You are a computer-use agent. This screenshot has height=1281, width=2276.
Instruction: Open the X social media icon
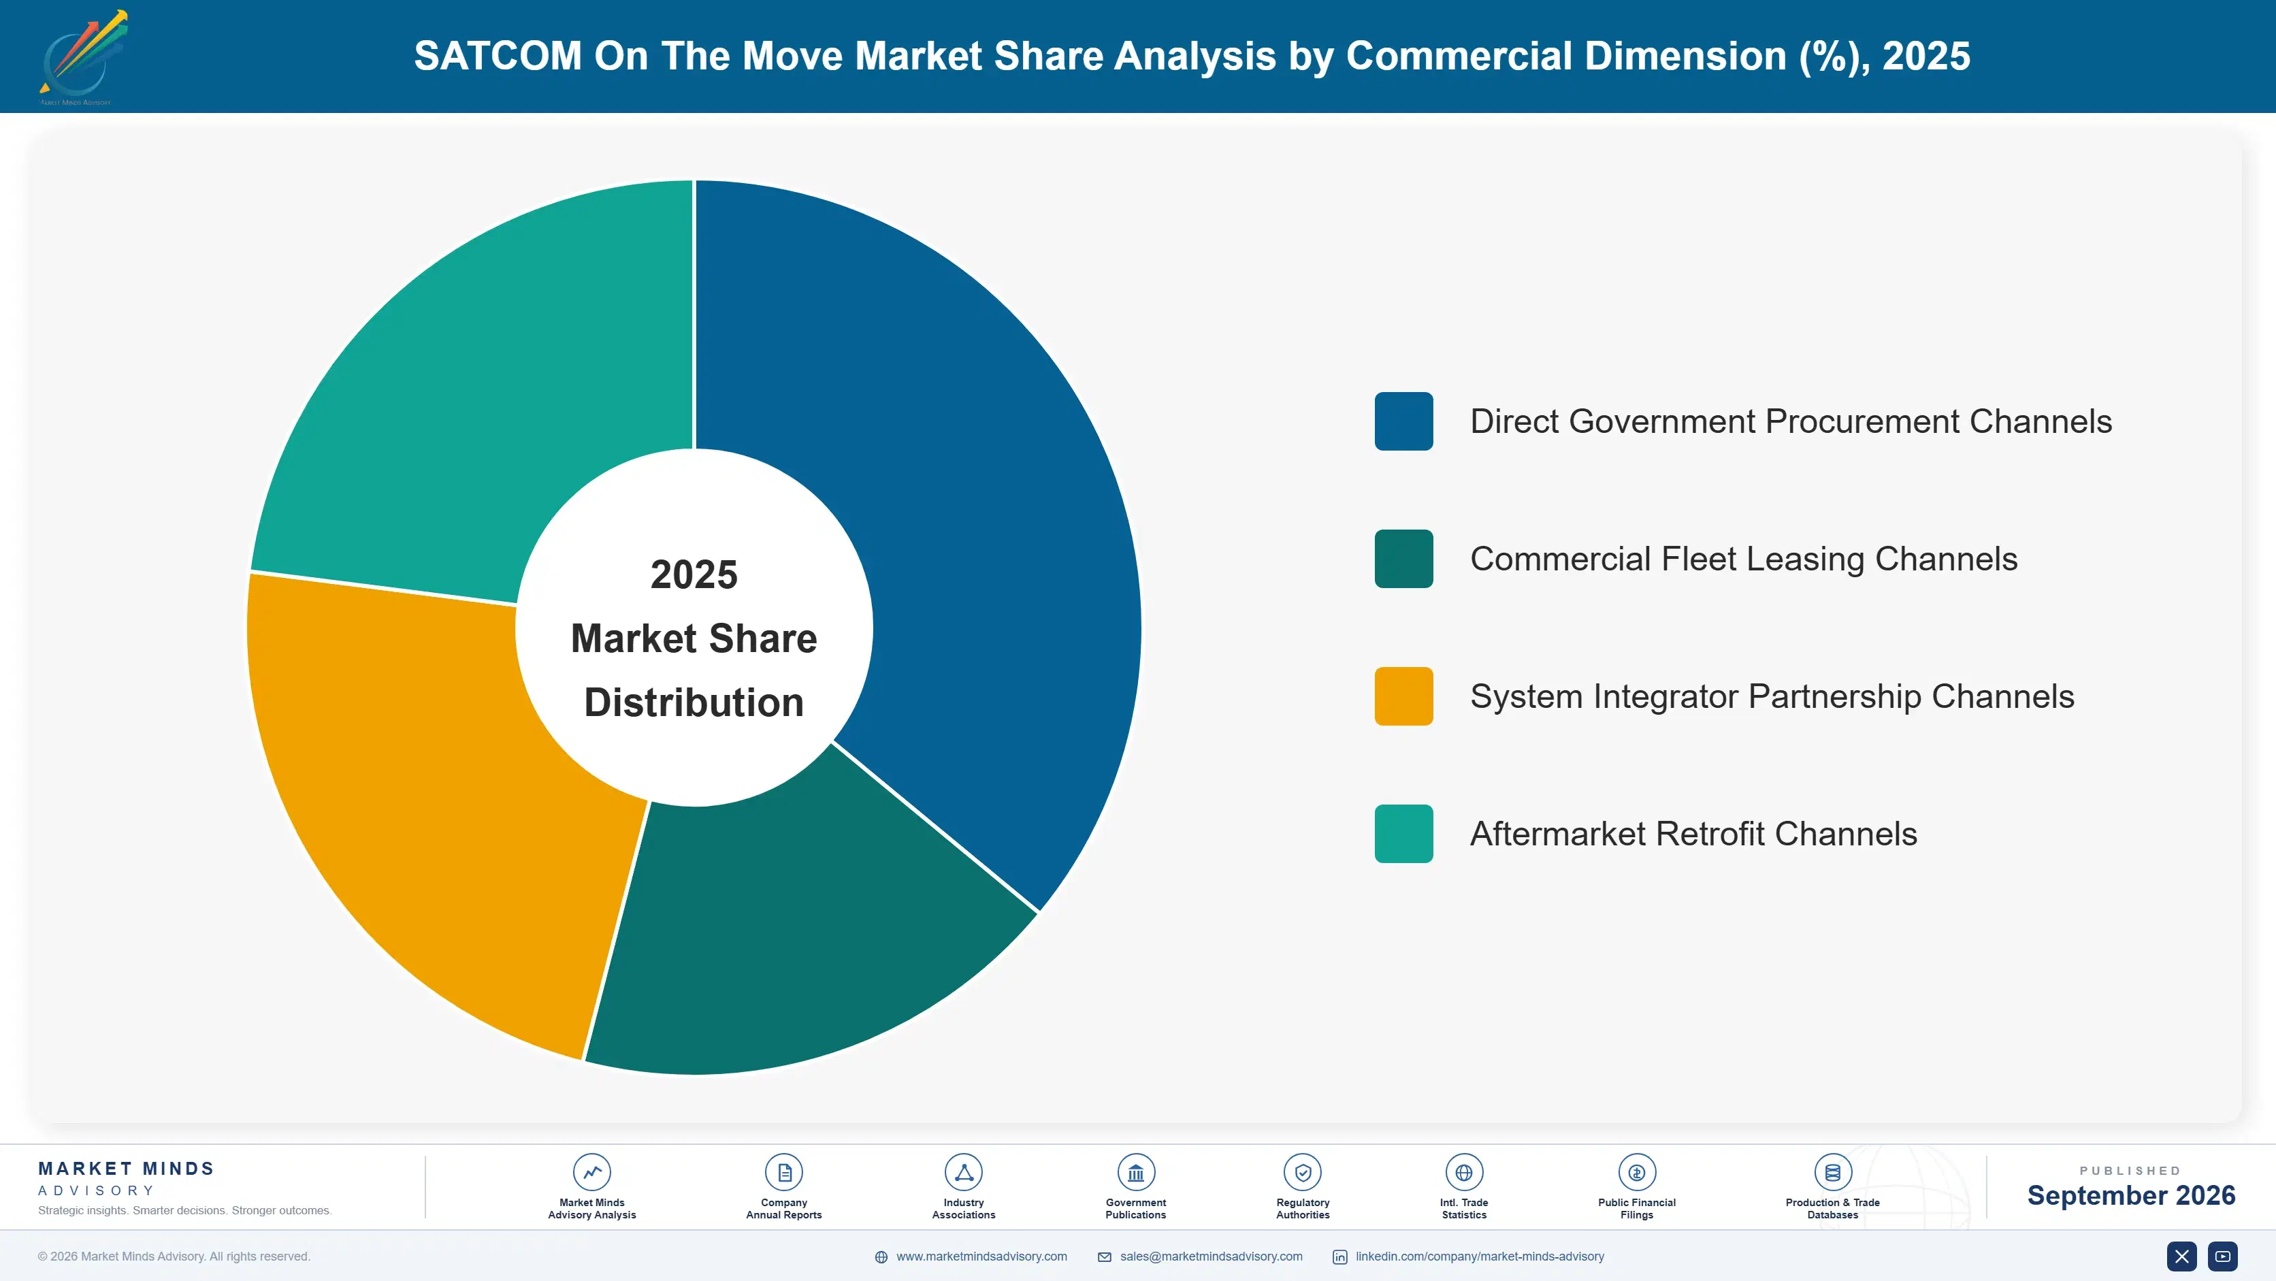[2181, 1256]
